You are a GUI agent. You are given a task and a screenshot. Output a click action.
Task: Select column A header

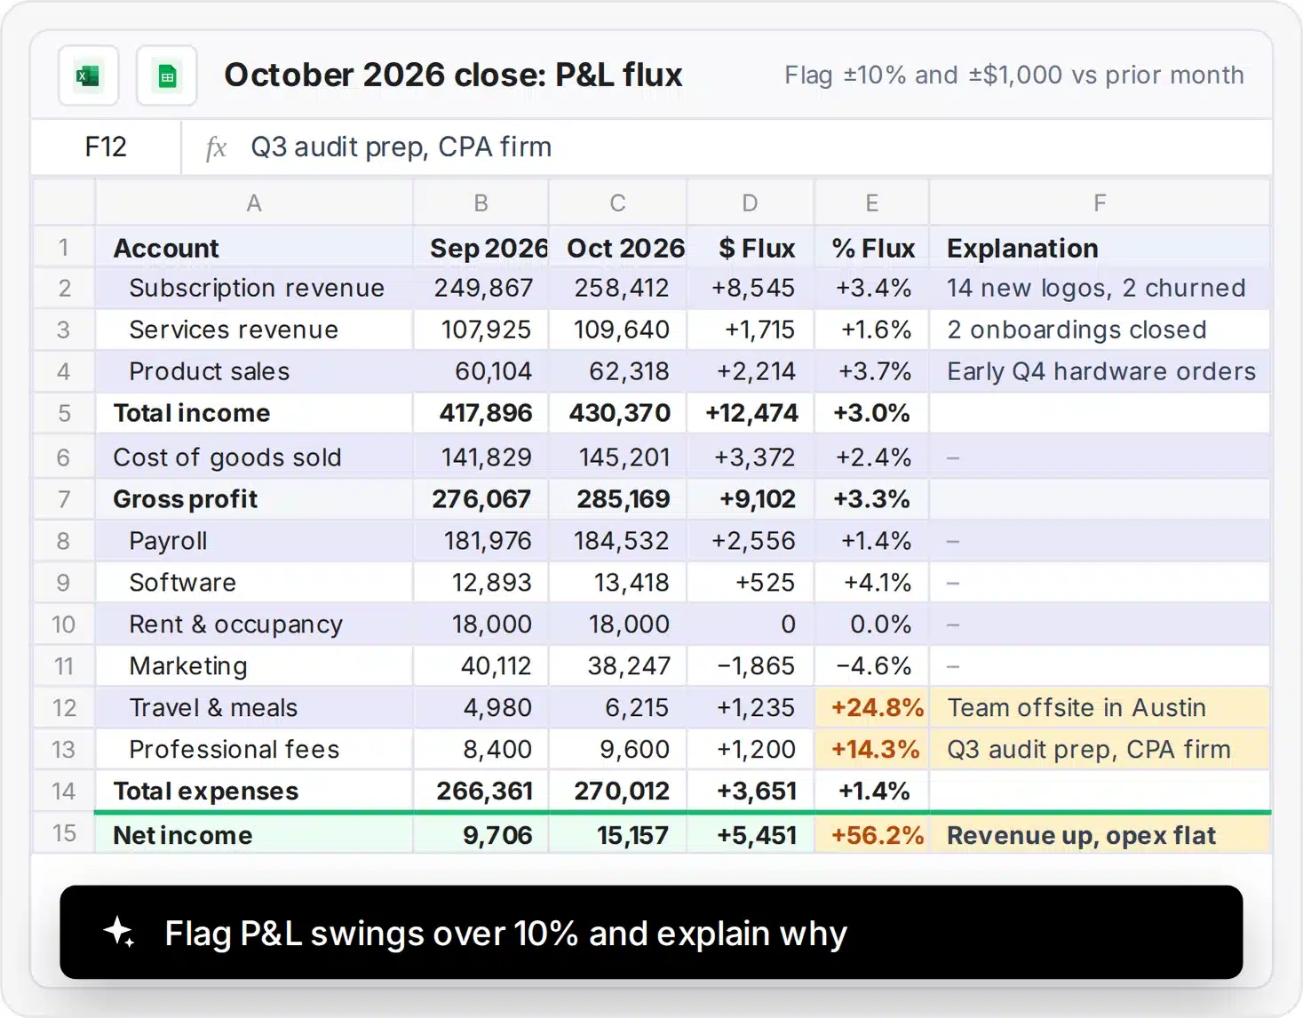(254, 203)
